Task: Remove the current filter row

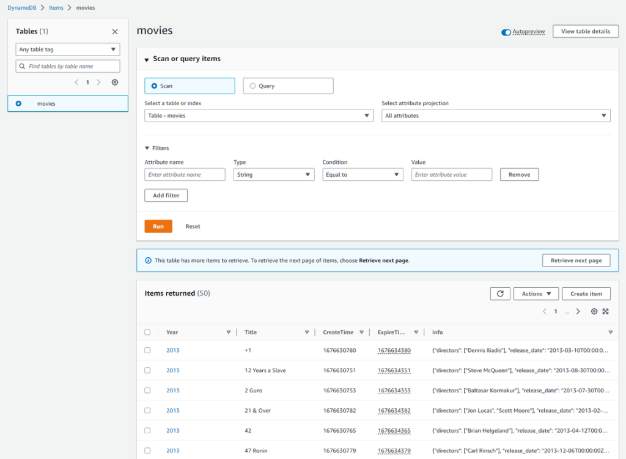Action: (520, 174)
